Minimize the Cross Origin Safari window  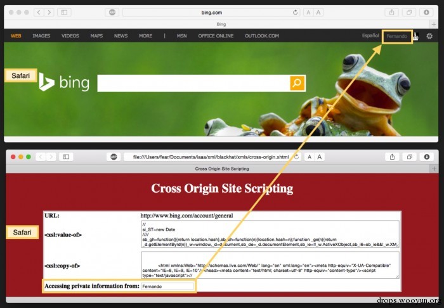21,157
